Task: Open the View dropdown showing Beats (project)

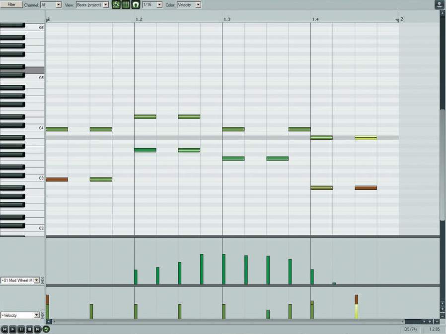Action: pos(92,5)
